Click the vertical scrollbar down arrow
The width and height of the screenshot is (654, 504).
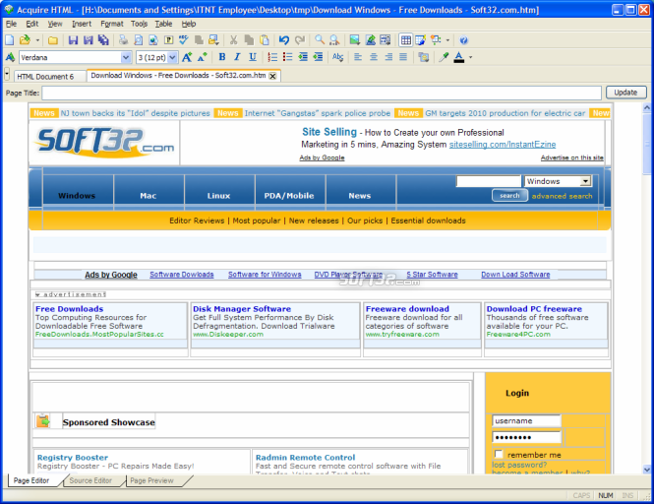[x=647, y=470]
